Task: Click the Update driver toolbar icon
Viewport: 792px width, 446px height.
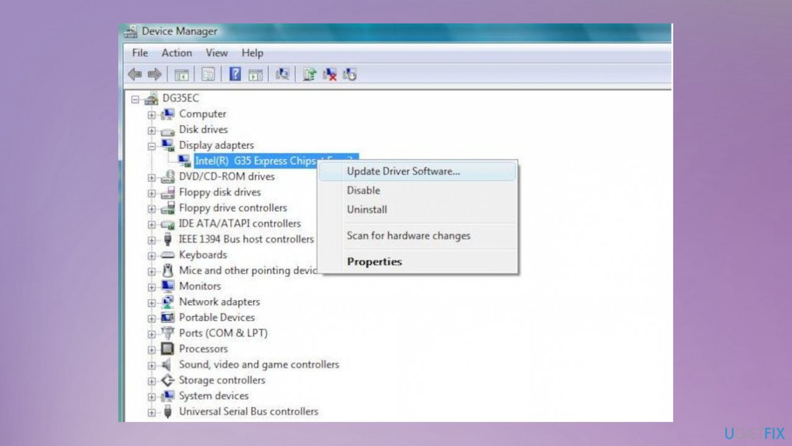Action: coord(308,74)
